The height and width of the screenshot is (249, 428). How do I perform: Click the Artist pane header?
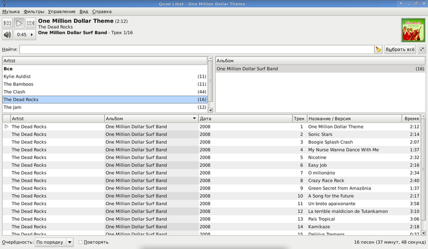(105, 61)
